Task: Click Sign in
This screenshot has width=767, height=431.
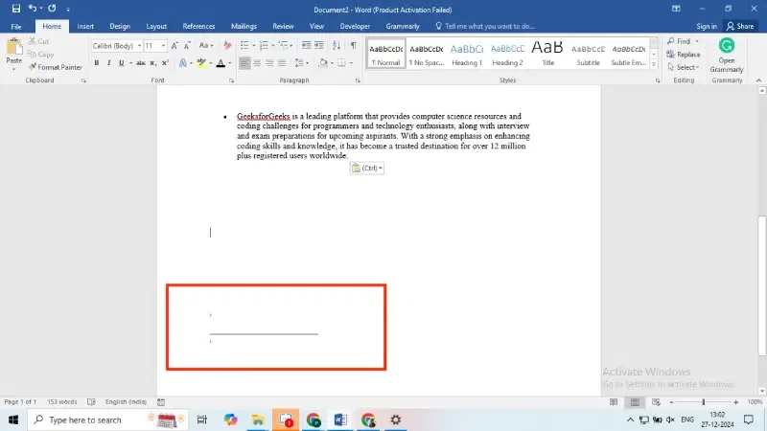Action: (707, 26)
